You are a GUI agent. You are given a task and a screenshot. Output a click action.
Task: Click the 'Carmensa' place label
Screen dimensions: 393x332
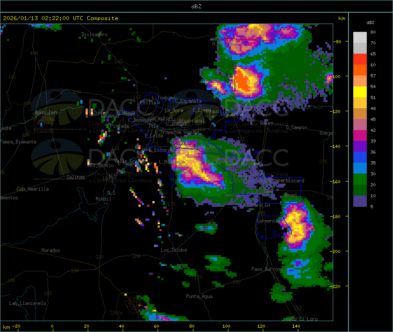(x=267, y=221)
